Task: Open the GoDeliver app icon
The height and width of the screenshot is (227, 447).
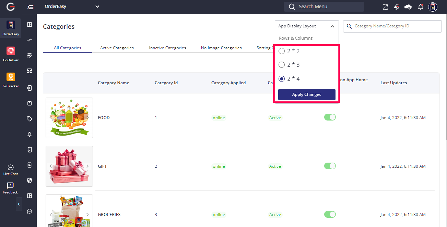Action: point(11,51)
